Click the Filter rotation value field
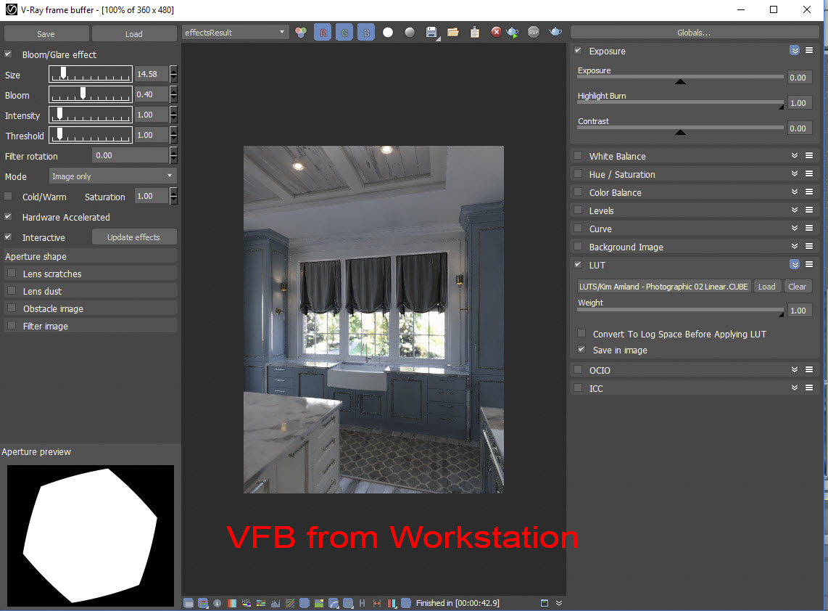 (x=131, y=155)
